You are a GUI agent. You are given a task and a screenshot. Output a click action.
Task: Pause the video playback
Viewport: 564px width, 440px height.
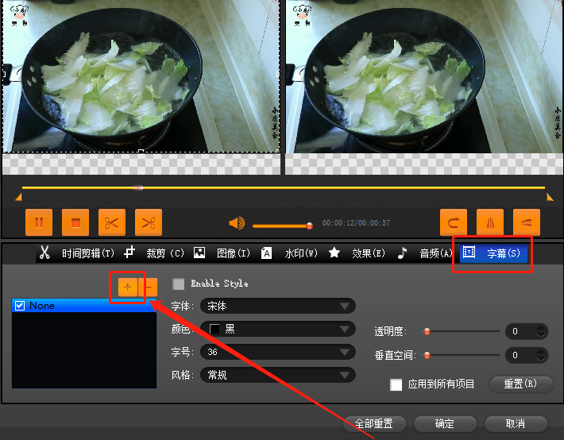tap(39, 222)
